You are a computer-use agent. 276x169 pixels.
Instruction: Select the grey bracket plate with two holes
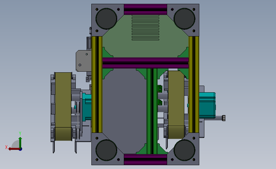[84, 61]
